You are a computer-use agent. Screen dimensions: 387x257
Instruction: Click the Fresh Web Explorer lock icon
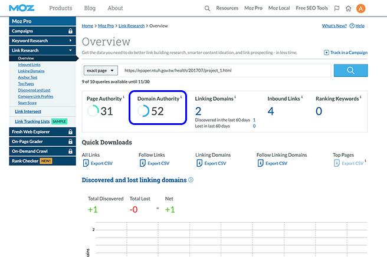pos(70,131)
